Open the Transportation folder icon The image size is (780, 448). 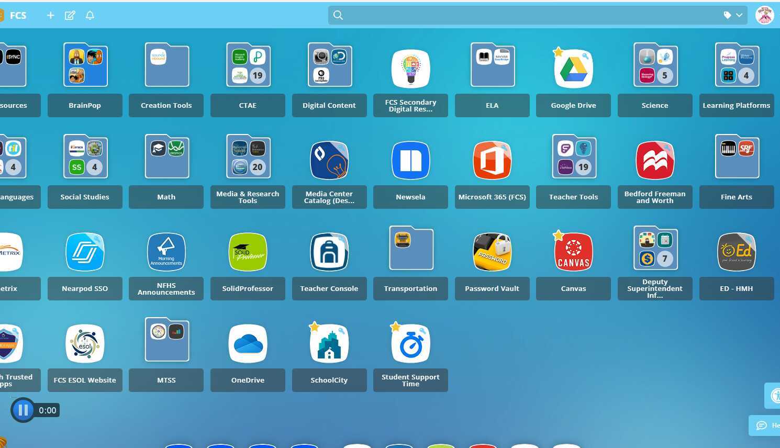[x=411, y=248]
